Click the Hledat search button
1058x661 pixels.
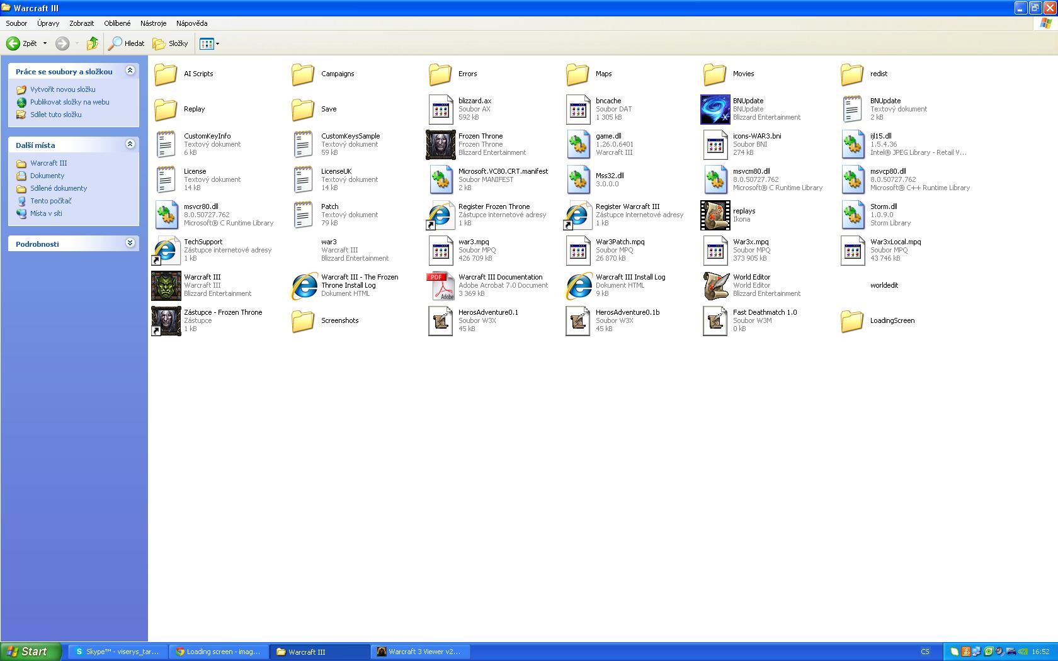click(x=127, y=43)
